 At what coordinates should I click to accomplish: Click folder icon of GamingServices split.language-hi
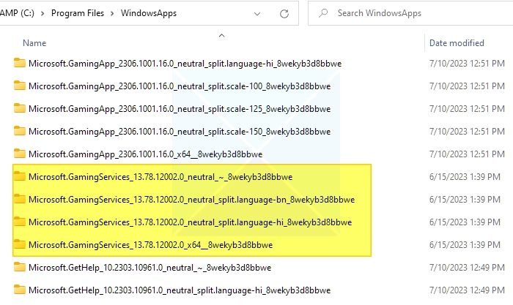click(20, 222)
